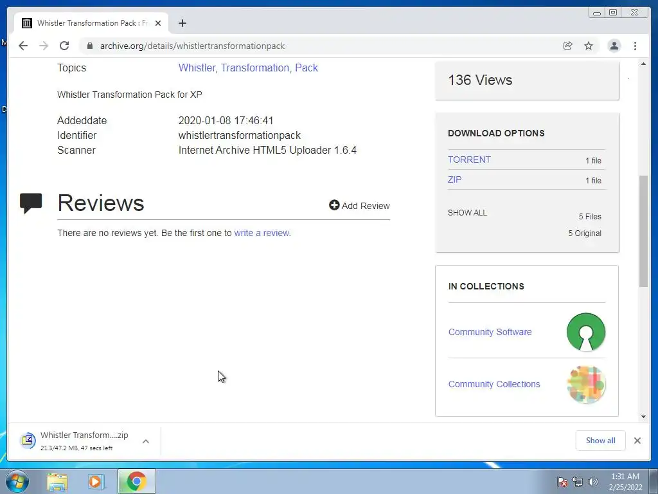
Task: Close the downloads bar
Action: click(x=637, y=440)
